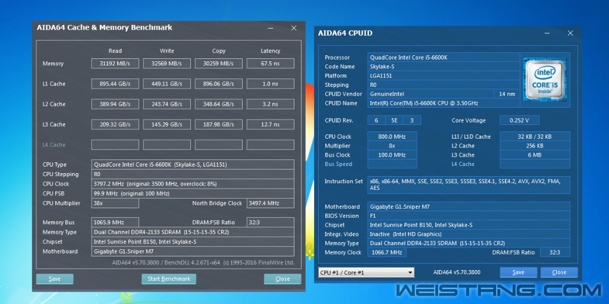Click Multiplier value 8x
Screen dimensions: 609x304
(x=392, y=146)
